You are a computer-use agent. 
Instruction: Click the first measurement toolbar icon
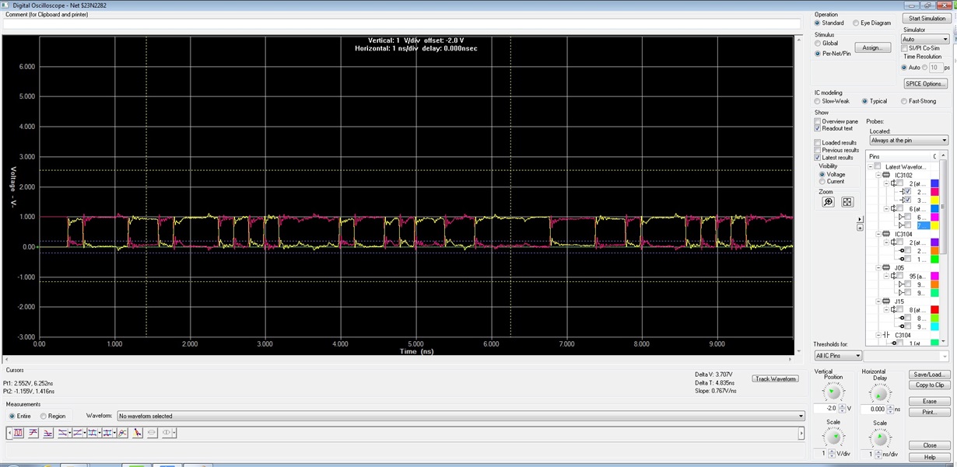coord(19,433)
